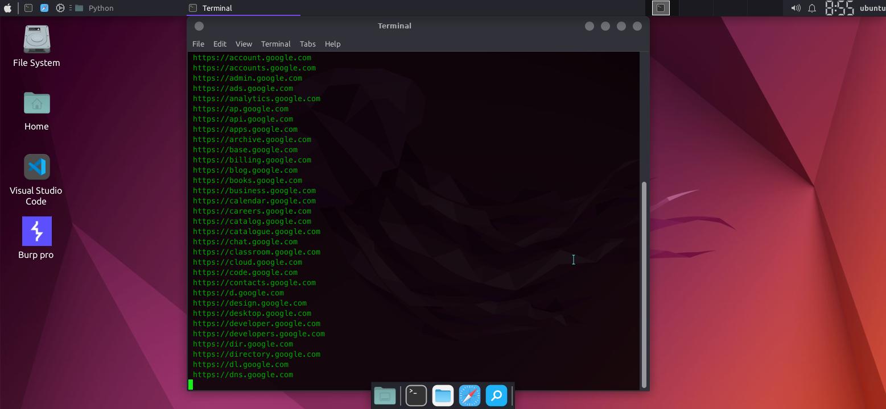
Task: Click the https://dl.google.com line
Action: coord(241,364)
